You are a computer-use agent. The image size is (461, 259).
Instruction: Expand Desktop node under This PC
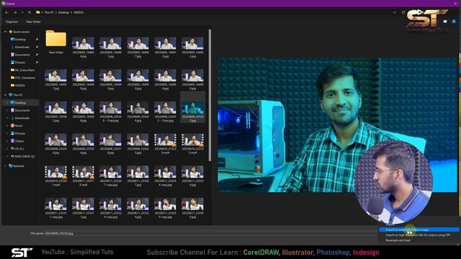coord(7,103)
